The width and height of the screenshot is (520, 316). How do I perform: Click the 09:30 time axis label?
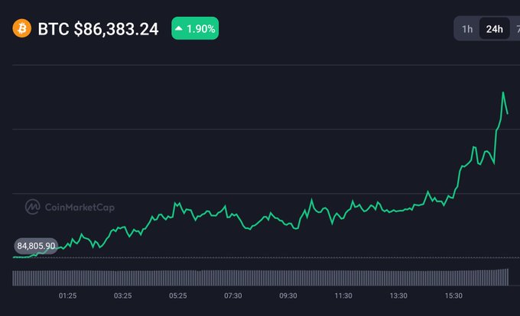point(288,295)
